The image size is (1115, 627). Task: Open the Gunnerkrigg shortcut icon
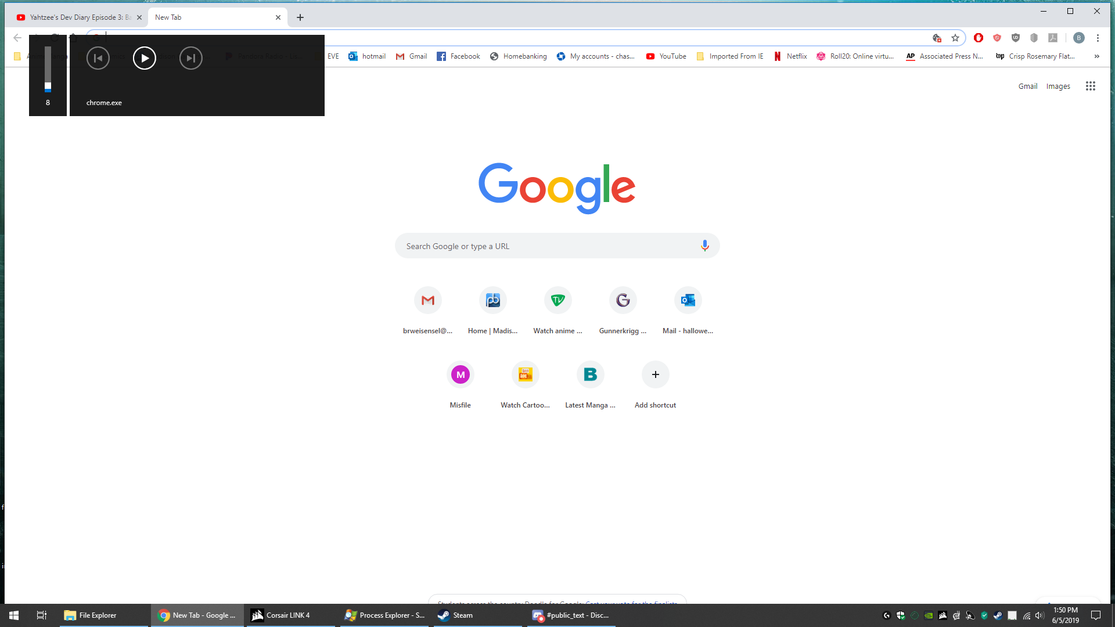click(623, 300)
